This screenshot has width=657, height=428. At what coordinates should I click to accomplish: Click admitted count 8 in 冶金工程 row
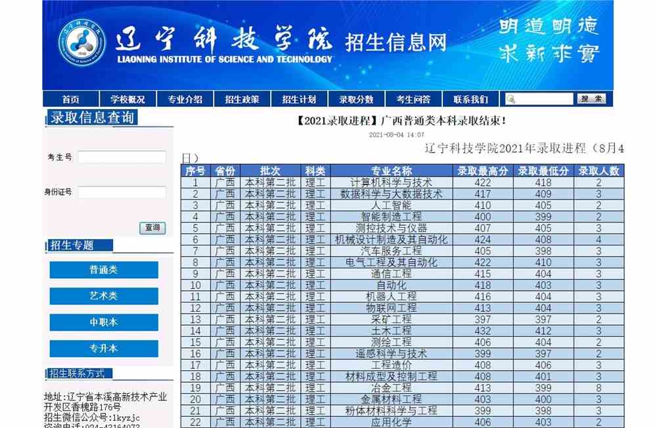coord(599,388)
